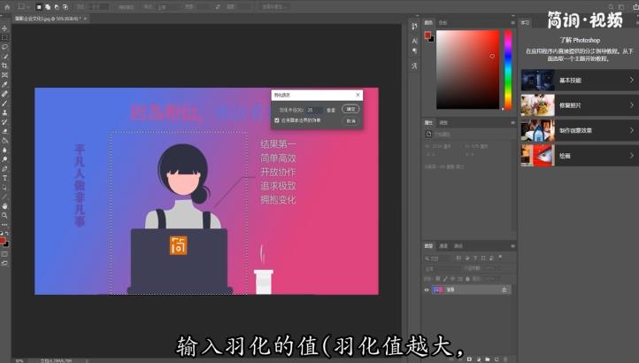This screenshot has width=639, height=363.
Task: Hide the background layer using eye icon
Action: click(x=427, y=290)
